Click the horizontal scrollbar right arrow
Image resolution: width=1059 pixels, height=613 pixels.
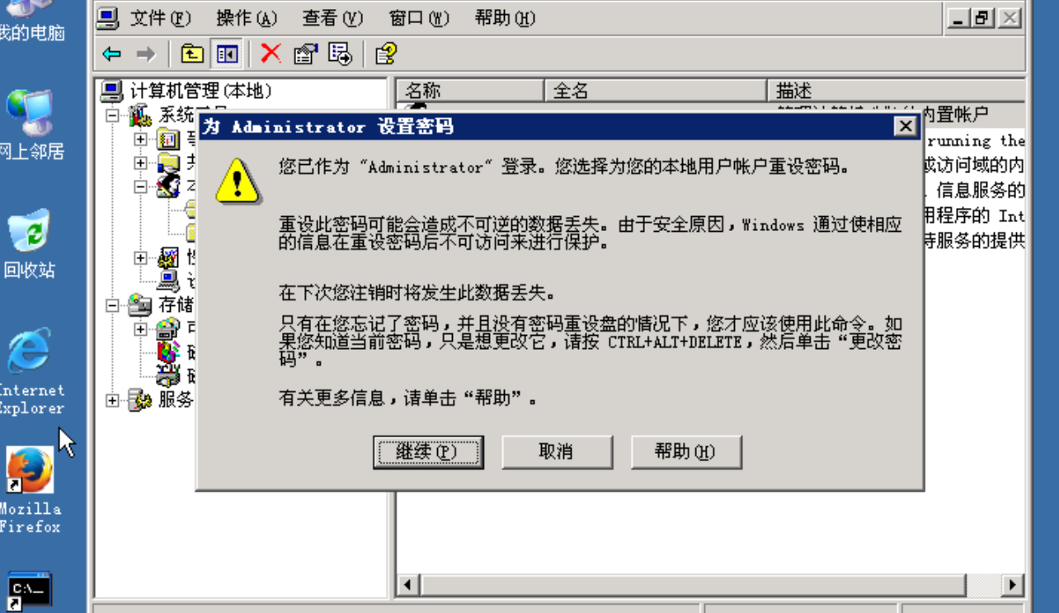click(x=1013, y=585)
